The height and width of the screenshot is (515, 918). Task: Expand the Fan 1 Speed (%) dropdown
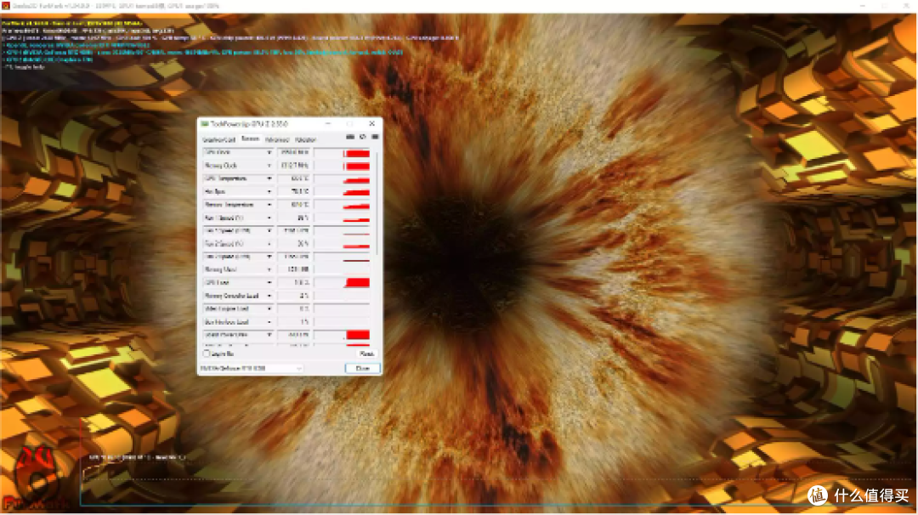point(269,218)
